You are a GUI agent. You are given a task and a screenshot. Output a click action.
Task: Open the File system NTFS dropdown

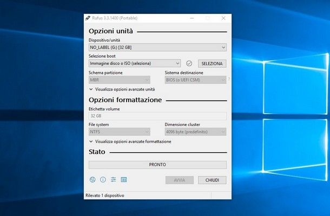click(x=120, y=132)
